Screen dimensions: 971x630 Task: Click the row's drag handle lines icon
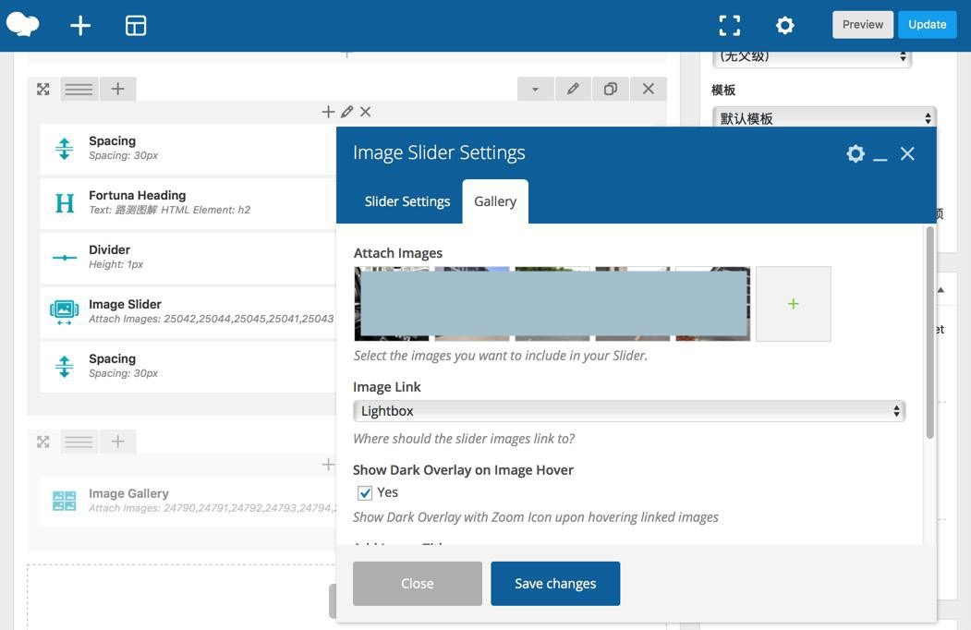(79, 89)
